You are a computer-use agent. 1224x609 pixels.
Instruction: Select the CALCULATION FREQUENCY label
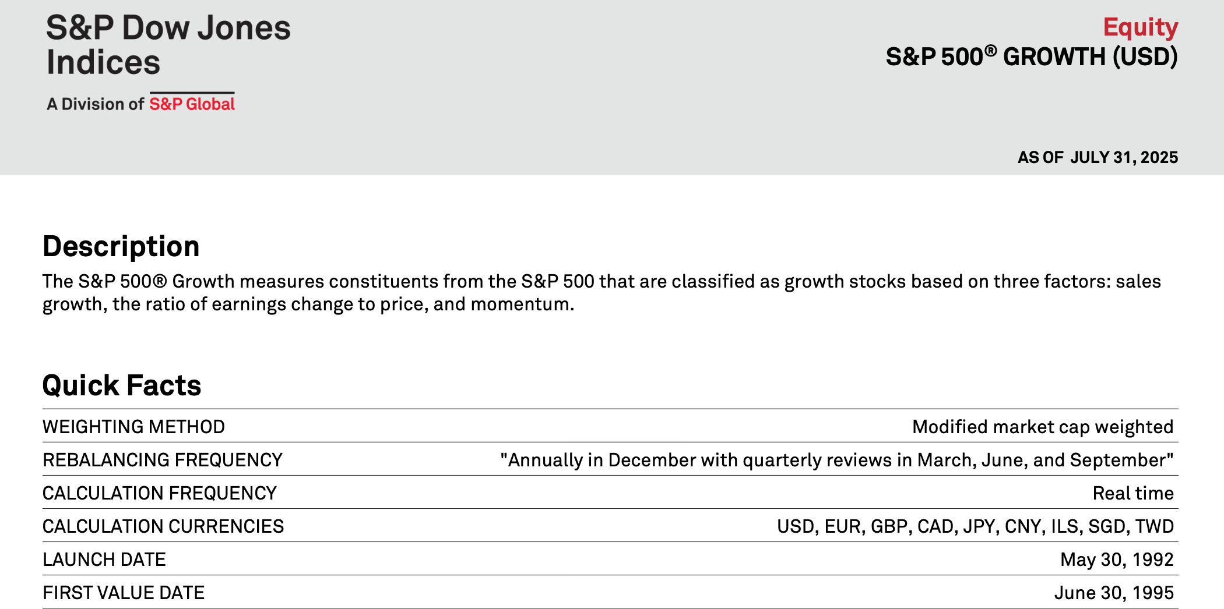click(160, 493)
